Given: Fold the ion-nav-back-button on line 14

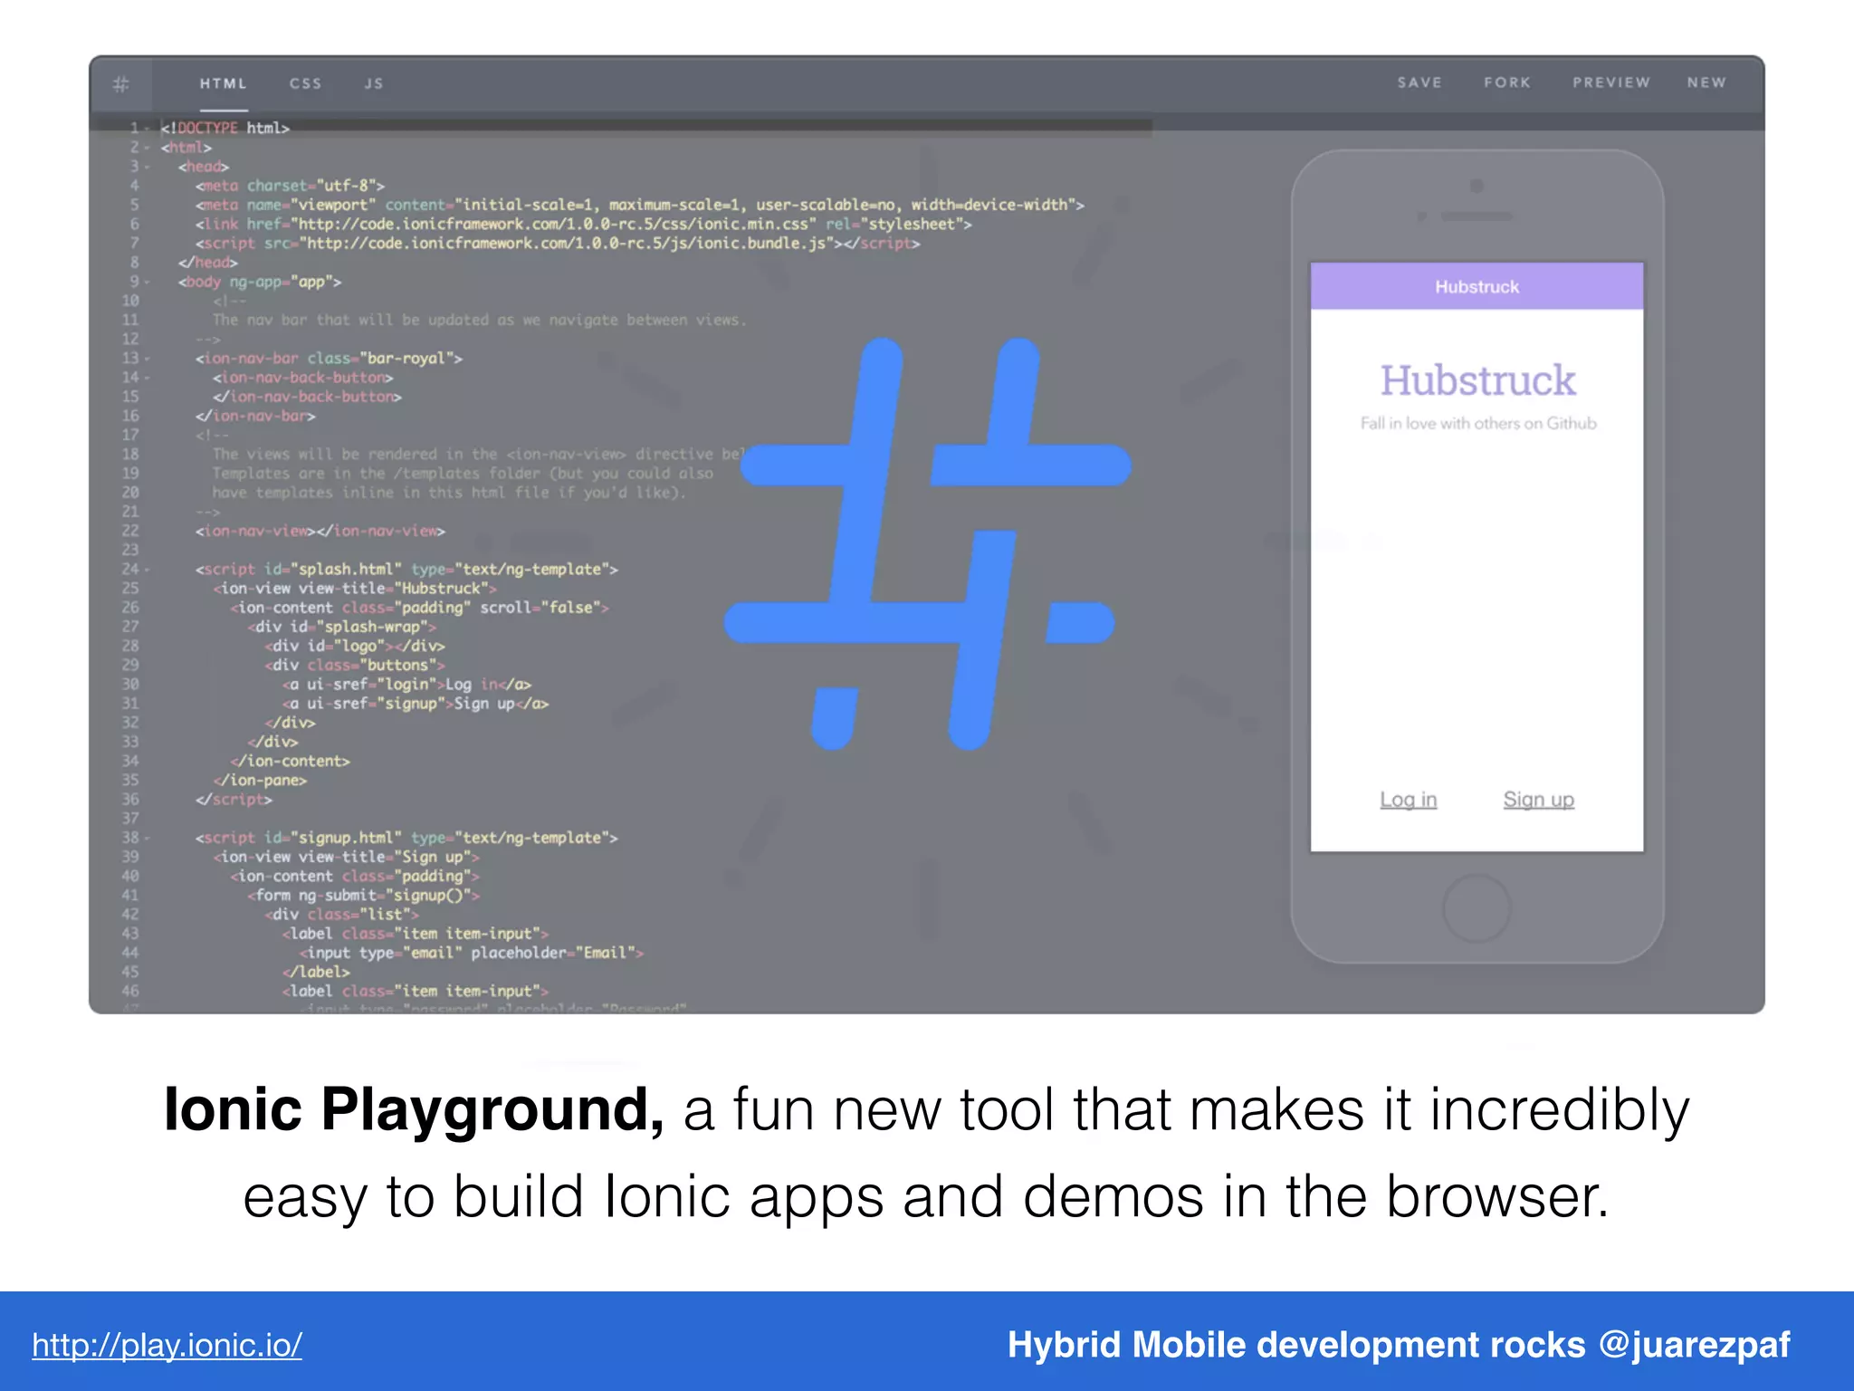Looking at the screenshot, I should (x=148, y=378).
